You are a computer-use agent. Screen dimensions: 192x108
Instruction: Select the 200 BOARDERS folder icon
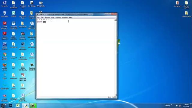tap(13, 4)
